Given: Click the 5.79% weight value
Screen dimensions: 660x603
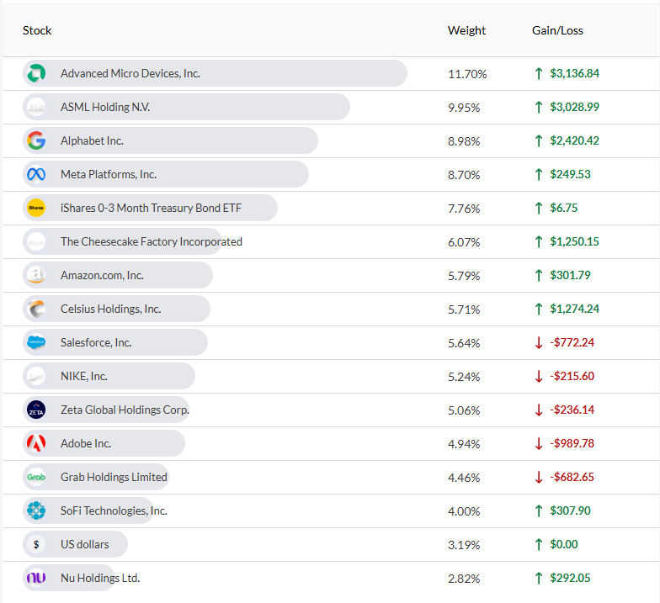Looking at the screenshot, I should click(464, 276).
